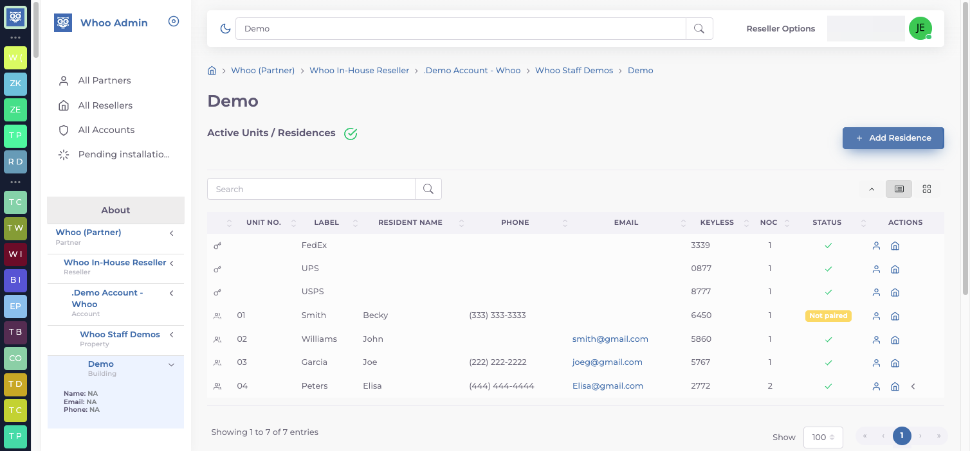Select the About section header
Screen dimensions: 970x451
coord(116,210)
